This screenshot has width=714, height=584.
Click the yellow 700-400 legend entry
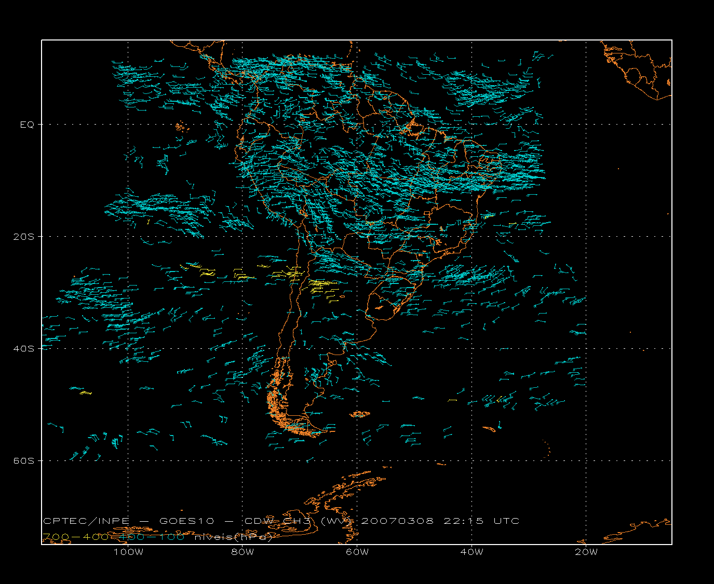pos(75,537)
